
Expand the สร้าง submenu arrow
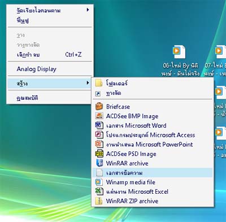click(88, 82)
